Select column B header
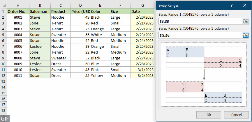252x122 pixels. pos(40,5)
